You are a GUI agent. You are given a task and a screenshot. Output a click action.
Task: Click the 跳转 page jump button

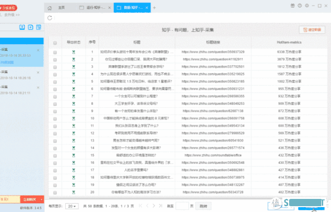click(x=203, y=206)
